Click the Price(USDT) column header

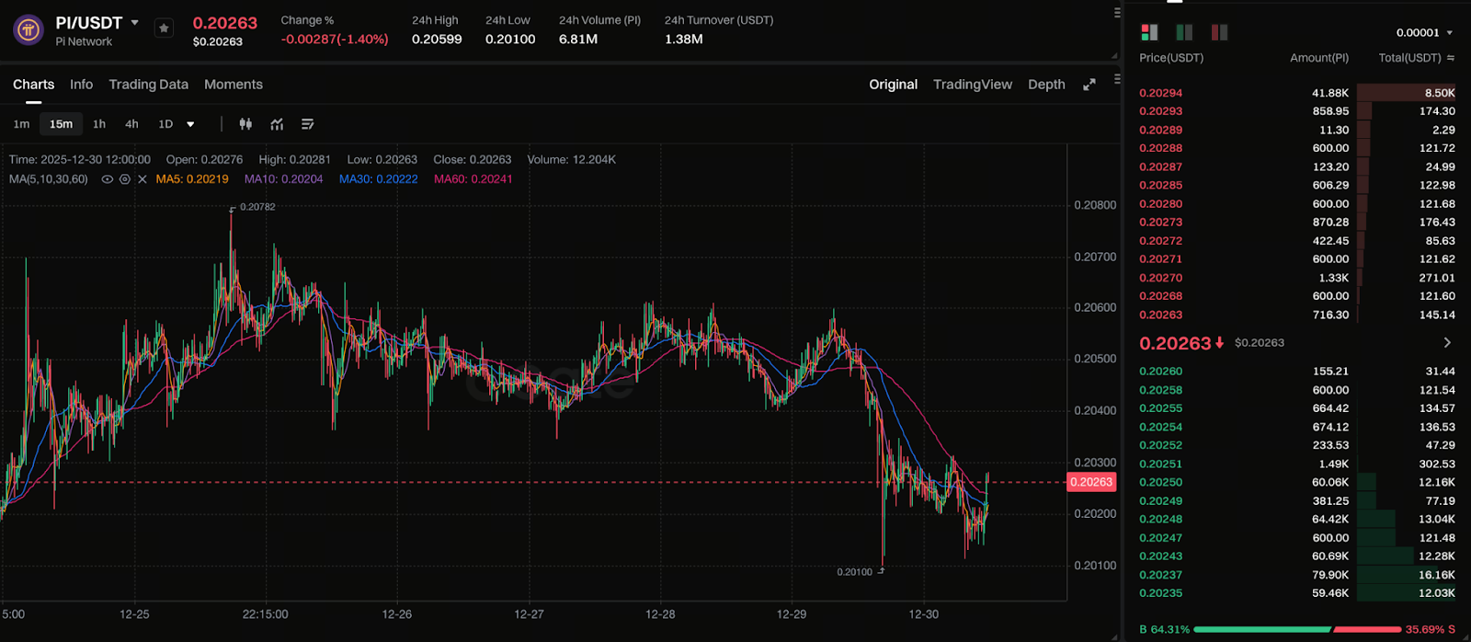(1171, 58)
